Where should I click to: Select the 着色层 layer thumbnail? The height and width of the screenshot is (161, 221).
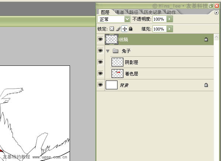pyautogui.click(x=117, y=74)
